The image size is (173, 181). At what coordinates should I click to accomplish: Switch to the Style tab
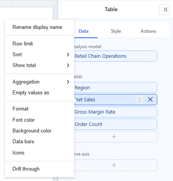tap(116, 31)
